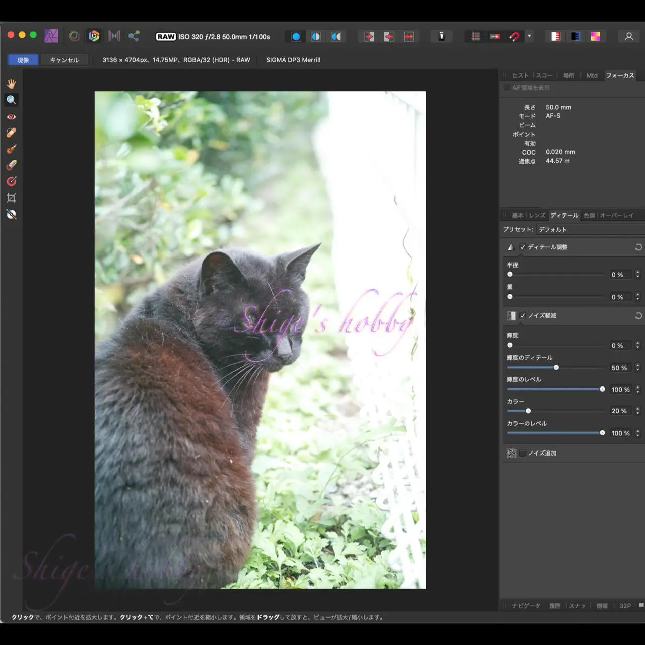
Task: Open the bottom panel preferences menu icon
Action: [641, 605]
